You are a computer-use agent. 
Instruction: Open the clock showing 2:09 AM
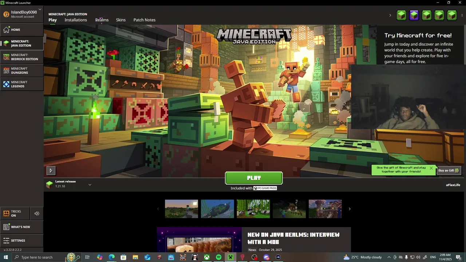tap(445, 257)
